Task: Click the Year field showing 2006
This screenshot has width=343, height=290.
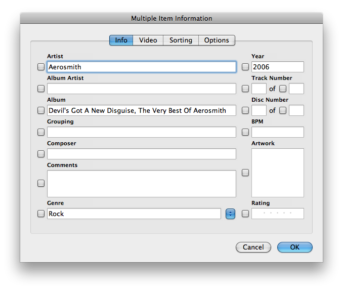Action: click(x=278, y=67)
